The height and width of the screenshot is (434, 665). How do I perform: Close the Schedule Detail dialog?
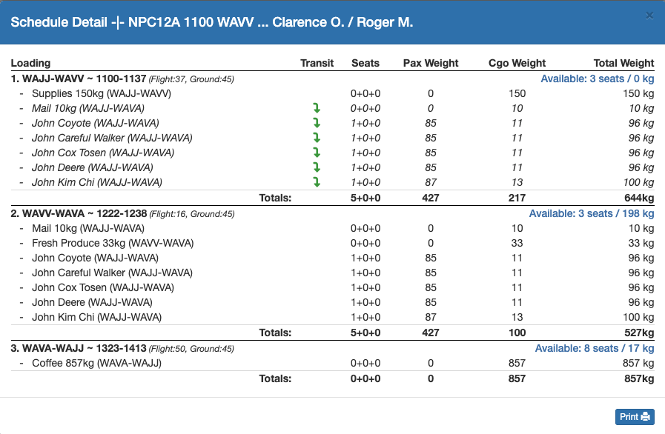pos(649,16)
